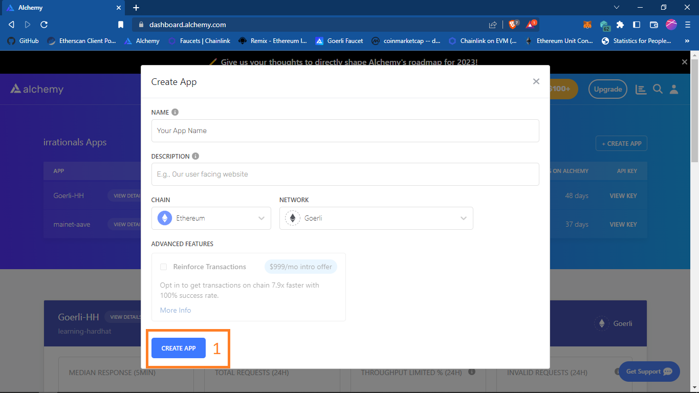Open Etherscan Client Po... bookmark
The width and height of the screenshot is (699, 393).
tap(82, 41)
